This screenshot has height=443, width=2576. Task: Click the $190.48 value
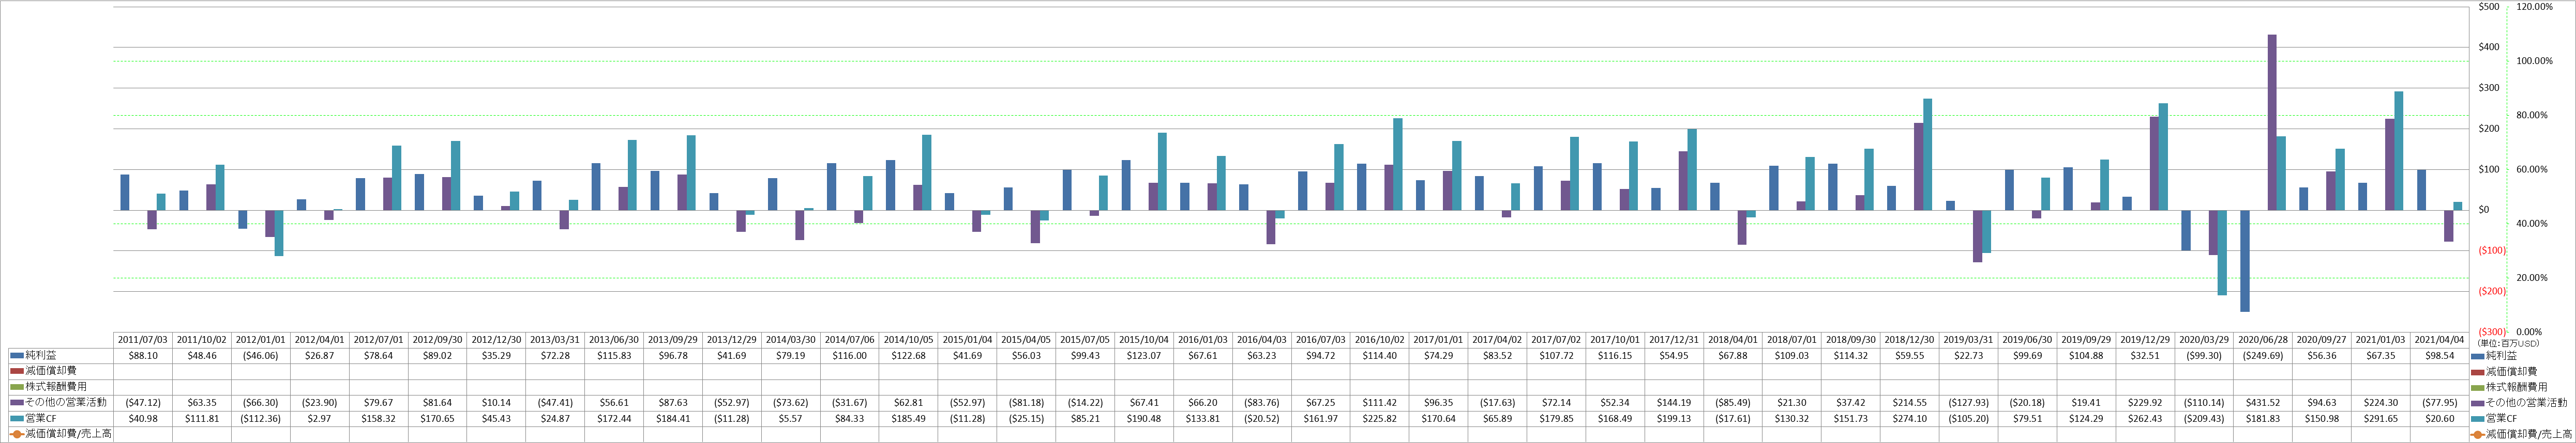tap(1145, 418)
